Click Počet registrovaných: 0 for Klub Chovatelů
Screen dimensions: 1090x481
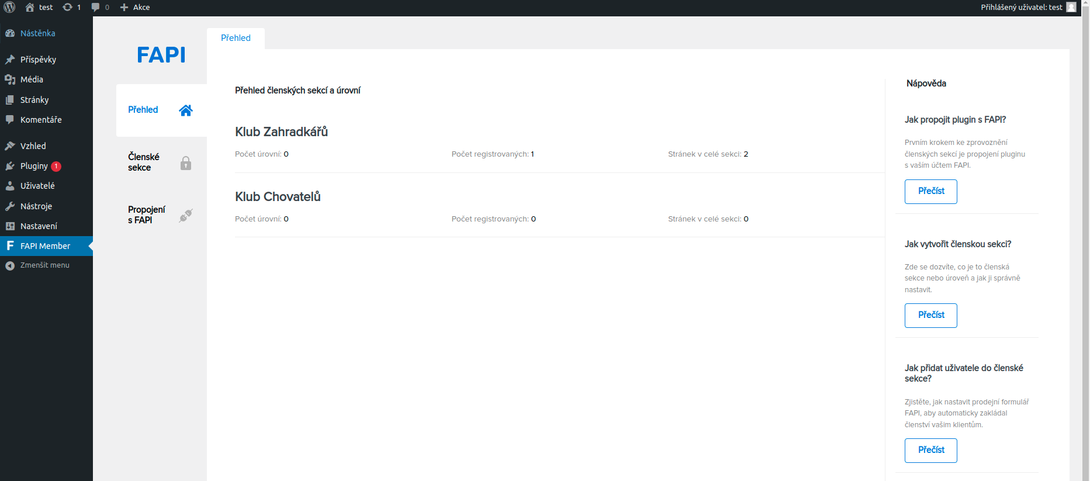494,219
